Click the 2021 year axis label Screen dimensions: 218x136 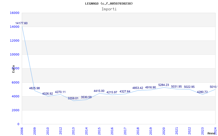tap(177, 131)
